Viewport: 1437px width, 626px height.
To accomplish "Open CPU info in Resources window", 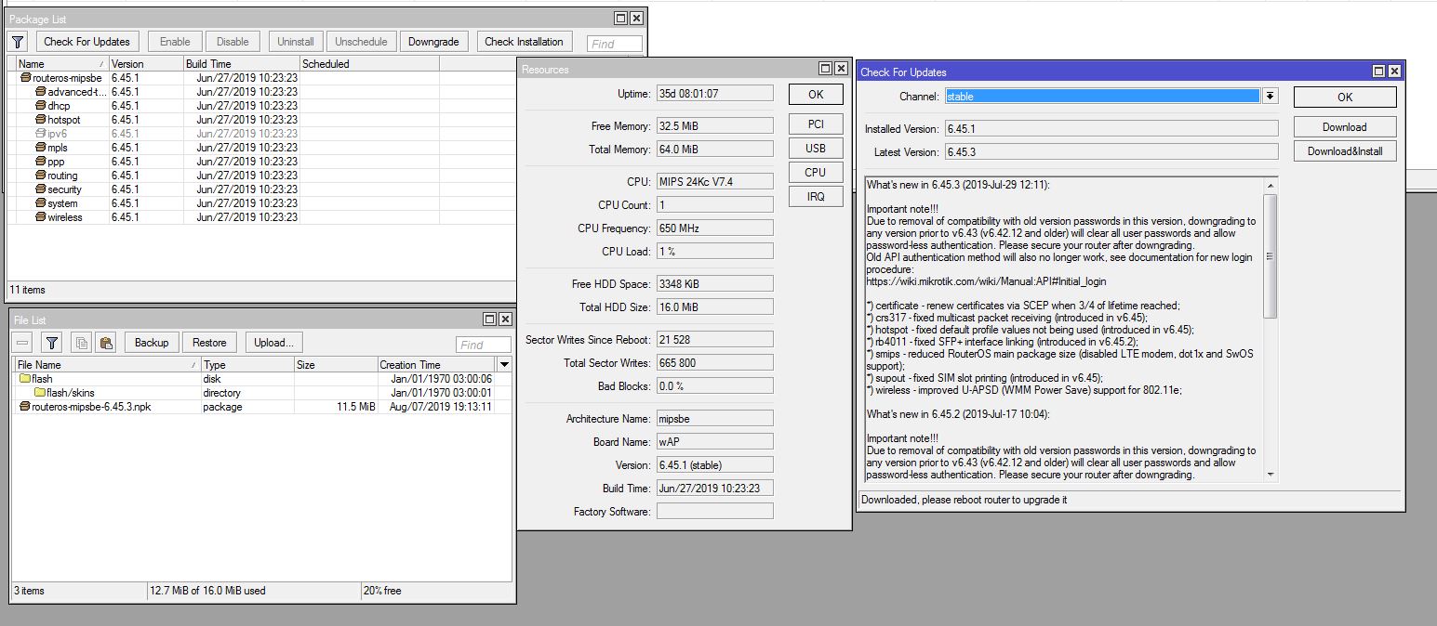I will coord(816,173).
